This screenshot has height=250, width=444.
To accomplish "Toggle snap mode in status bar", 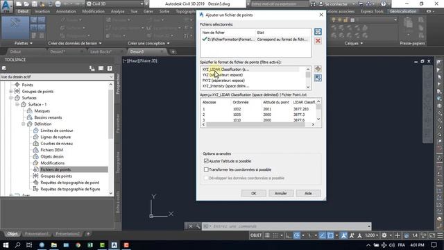I will click(x=275, y=235).
